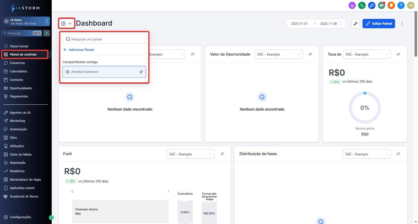Click the blue help question mark icon
Image resolution: width=418 pixels, height=224 pixels.
[401, 5]
